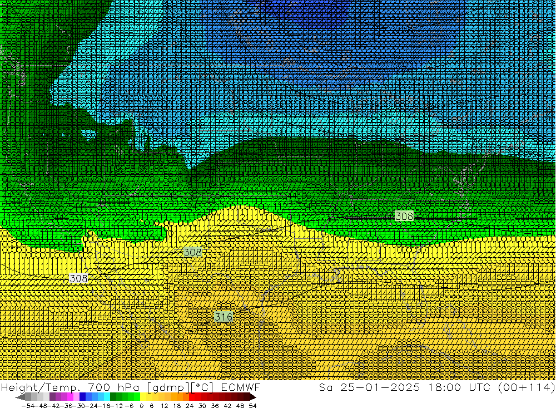The image size is (556, 408).
Task: Click the ECMWF model name text
Action: [x=240, y=387]
